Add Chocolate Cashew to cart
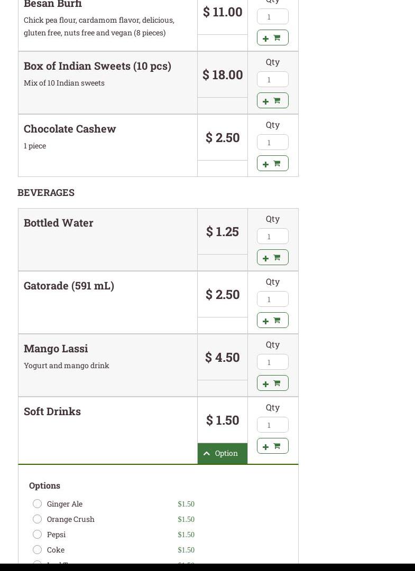 272,164
